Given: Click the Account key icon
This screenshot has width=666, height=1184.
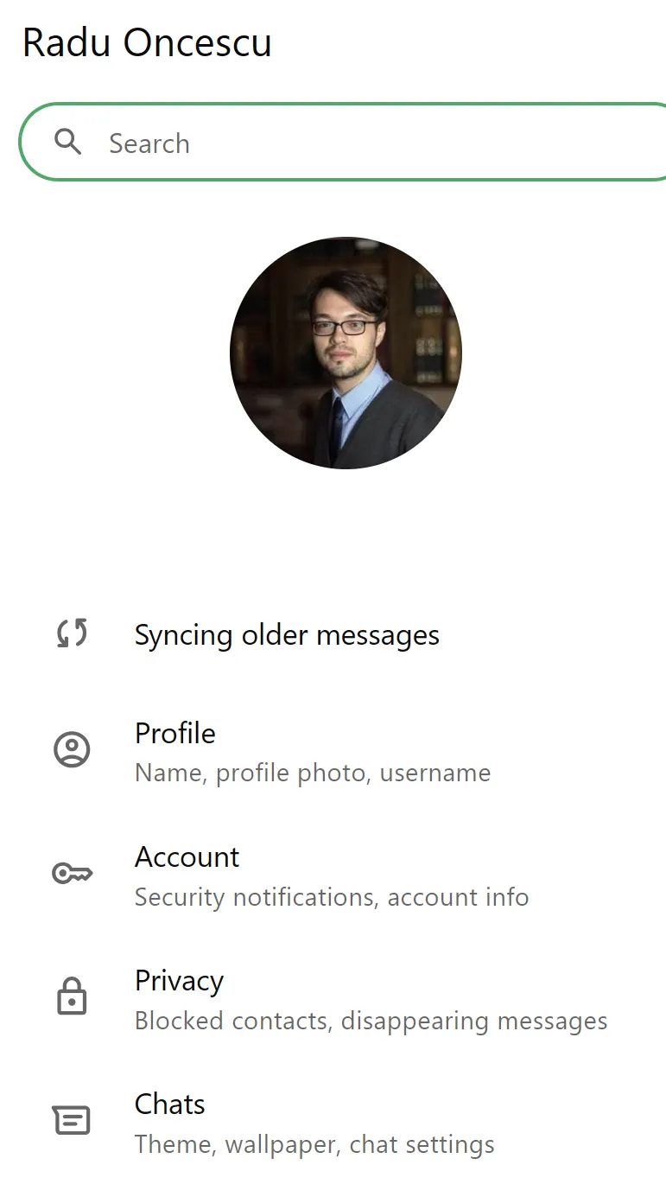Looking at the screenshot, I should (73, 874).
